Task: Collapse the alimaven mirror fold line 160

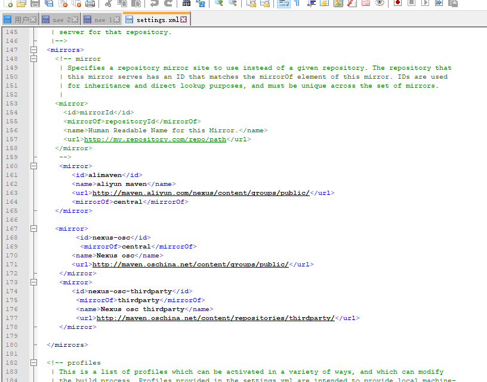Action: click(34, 166)
